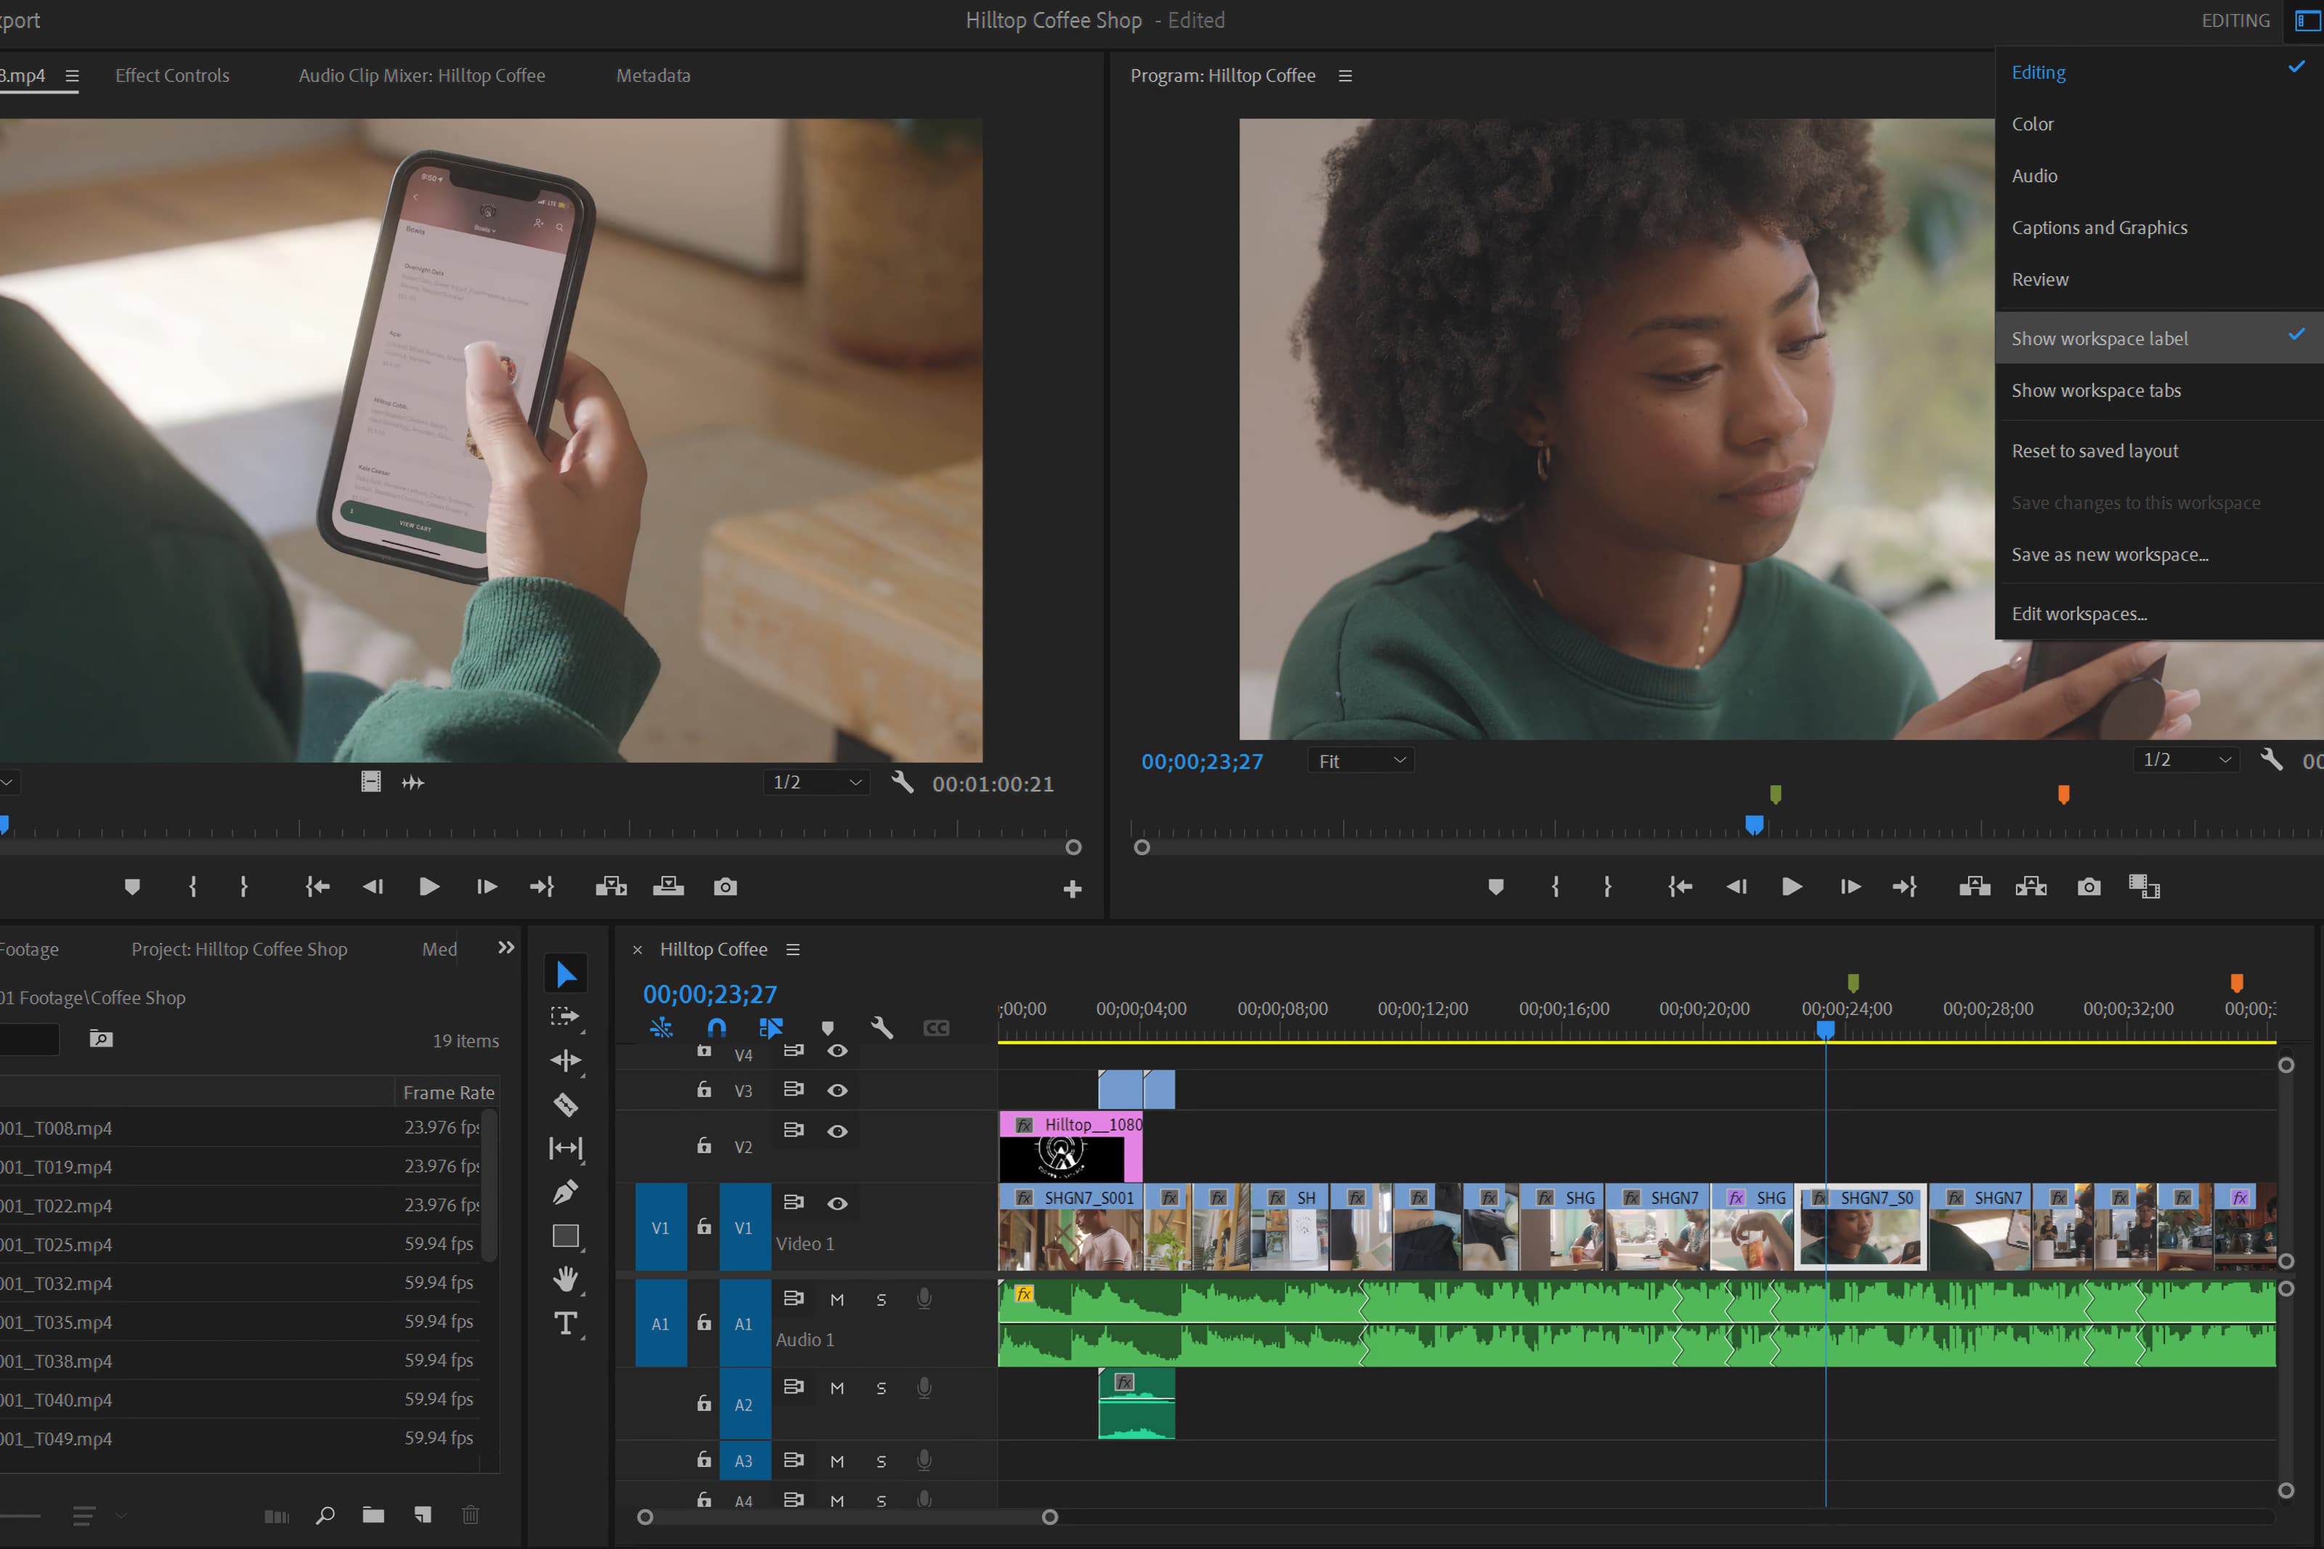This screenshot has width=2324, height=1549.
Task: Select the Selection tool arrow
Action: coord(565,974)
